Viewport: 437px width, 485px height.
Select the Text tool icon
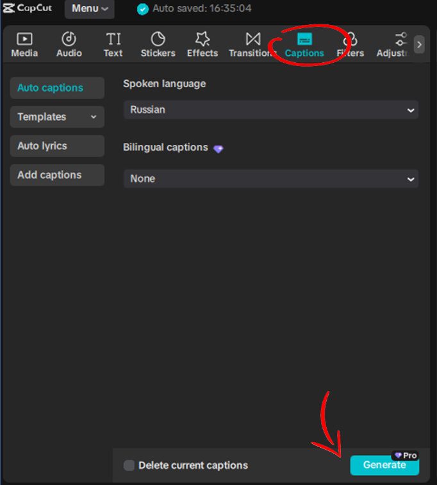tap(113, 39)
